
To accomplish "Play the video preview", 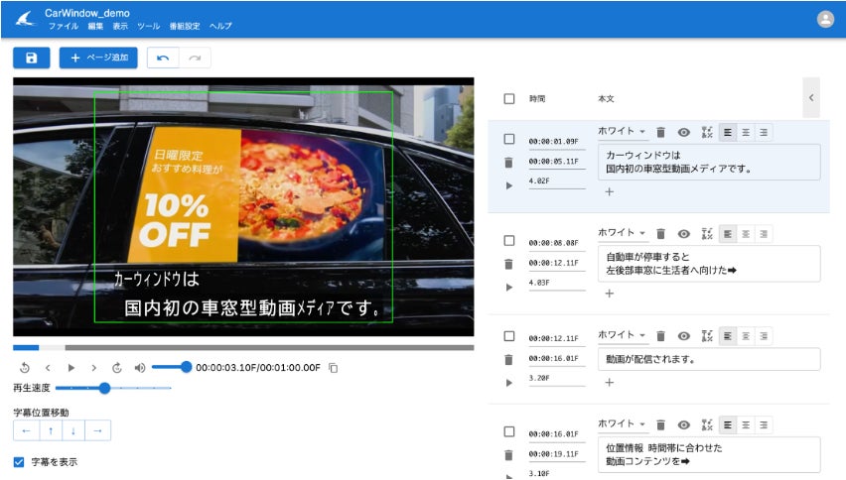I will pos(71,368).
